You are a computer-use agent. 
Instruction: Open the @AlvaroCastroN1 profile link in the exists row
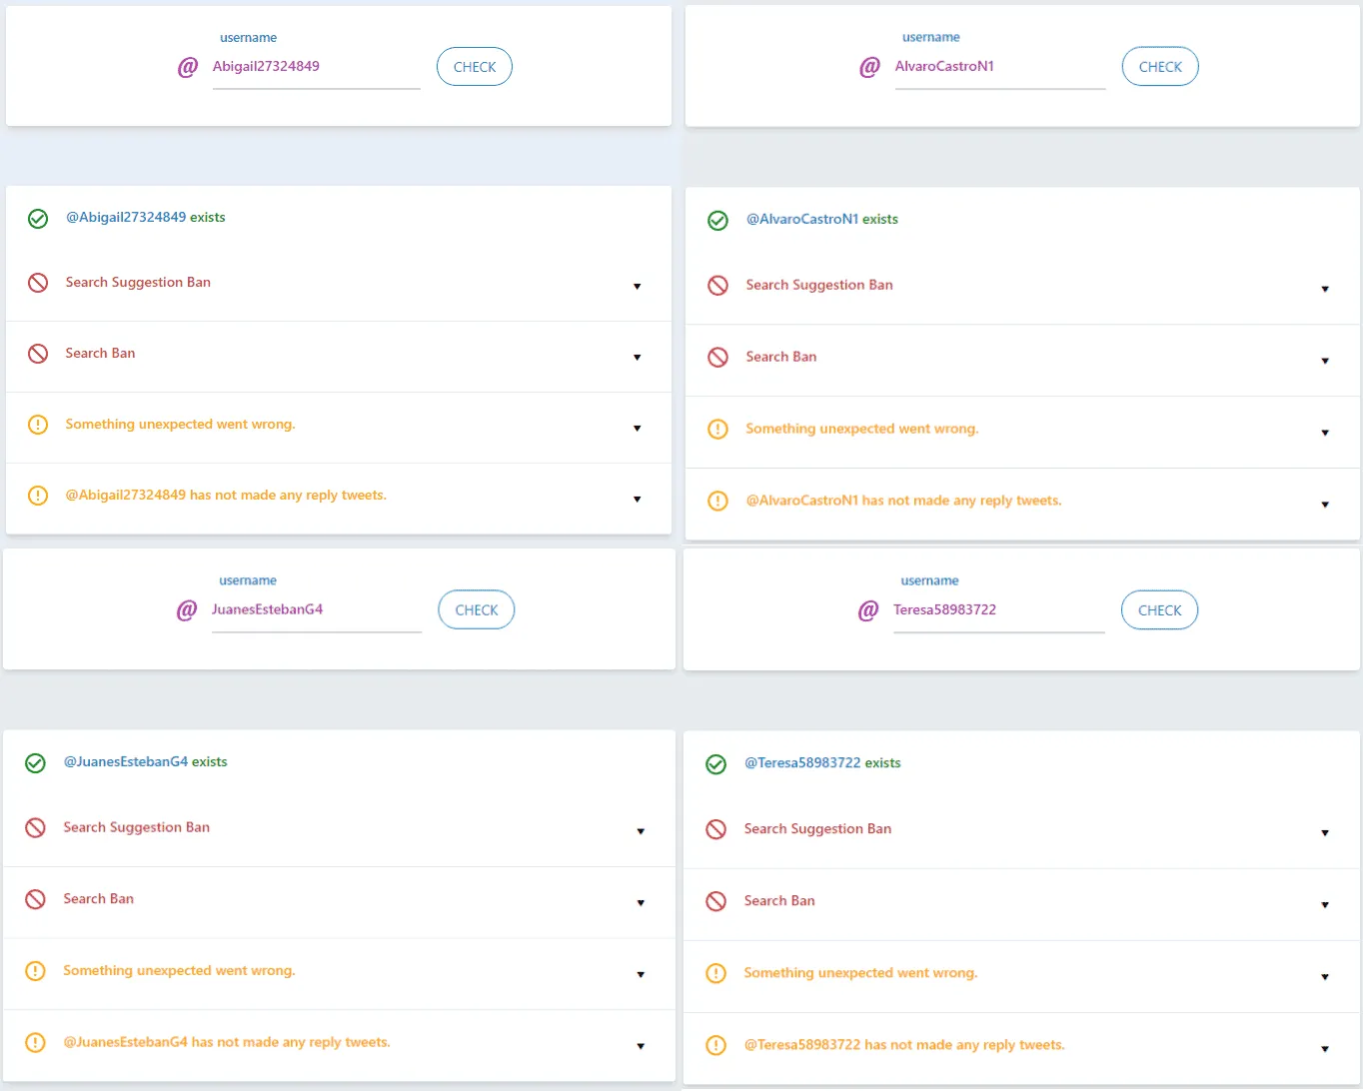tap(801, 219)
